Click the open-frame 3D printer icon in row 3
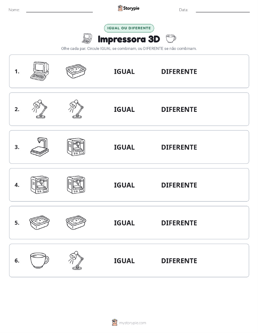Viewport: 258px width, 333px height. [40, 147]
